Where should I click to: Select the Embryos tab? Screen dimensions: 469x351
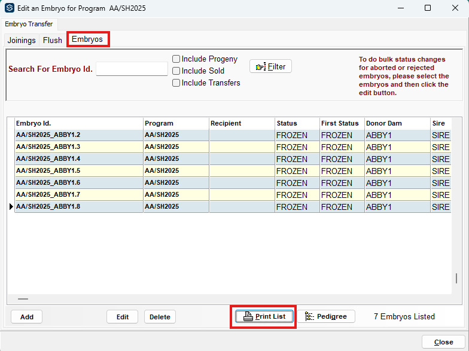(87, 39)
